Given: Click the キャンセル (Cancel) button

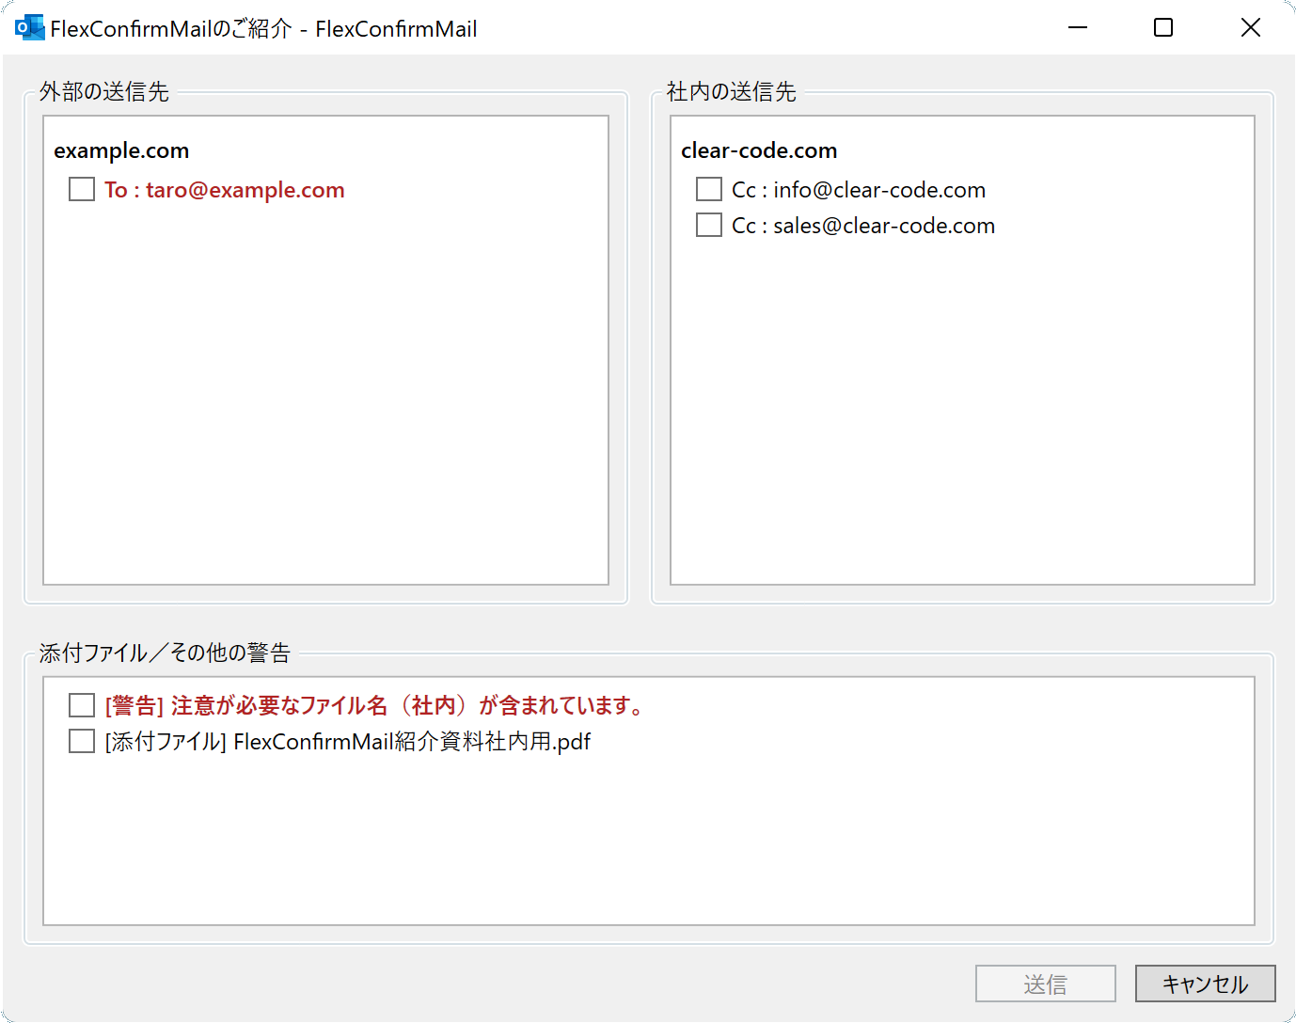Looking at the screenshot, I should click(1205, 983).
